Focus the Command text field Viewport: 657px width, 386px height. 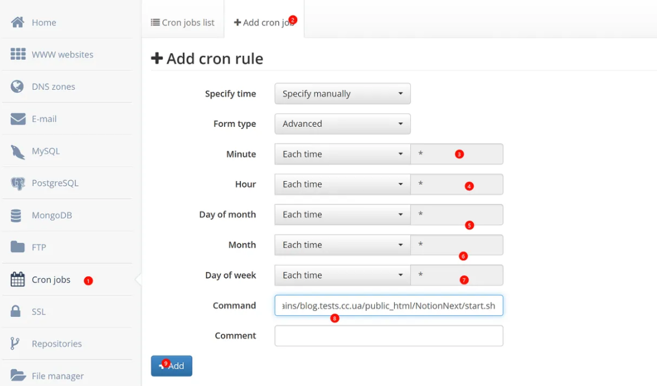[389, 306]
